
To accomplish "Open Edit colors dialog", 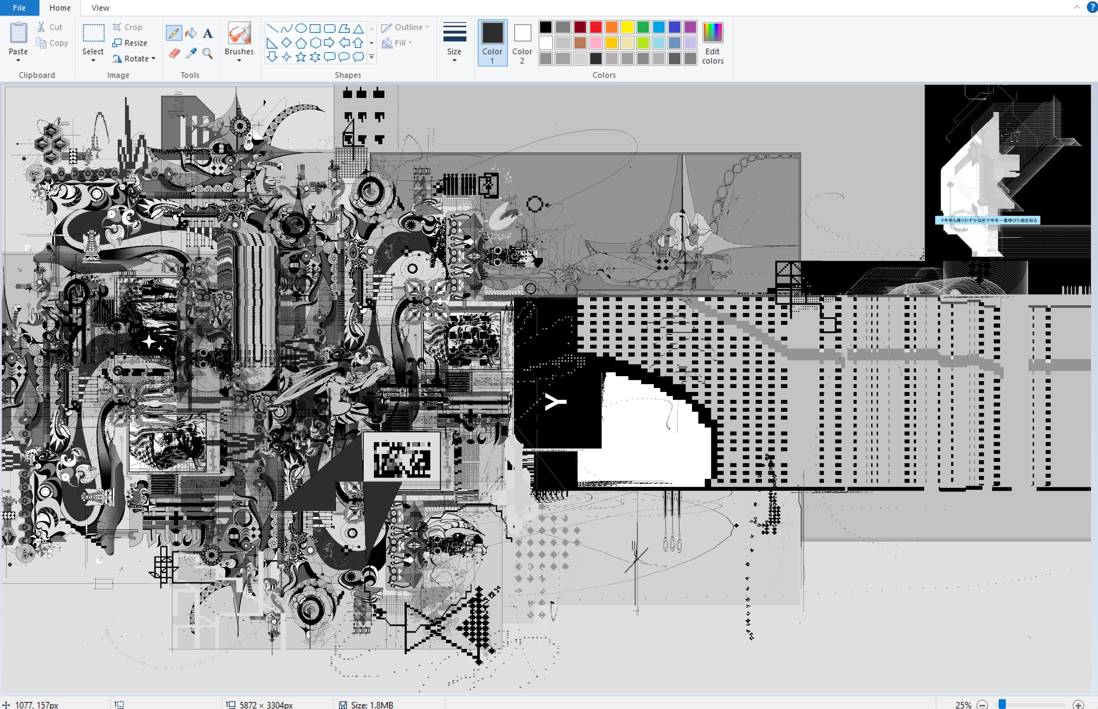I will 713,42.
